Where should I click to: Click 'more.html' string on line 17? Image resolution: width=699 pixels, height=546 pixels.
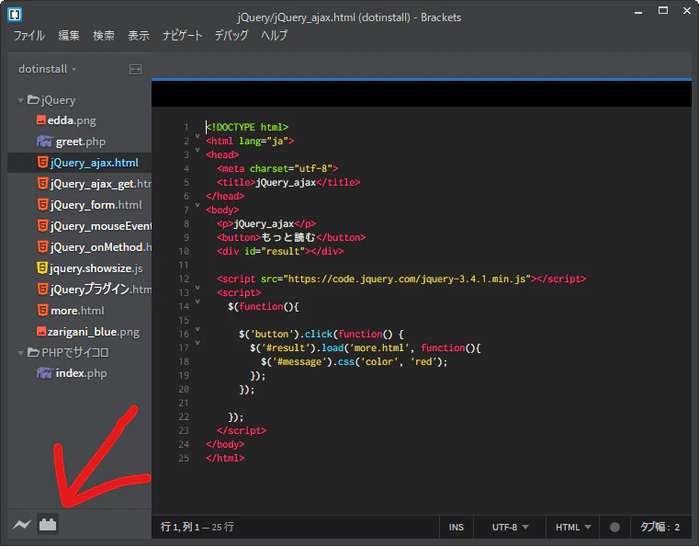[379, 348]
